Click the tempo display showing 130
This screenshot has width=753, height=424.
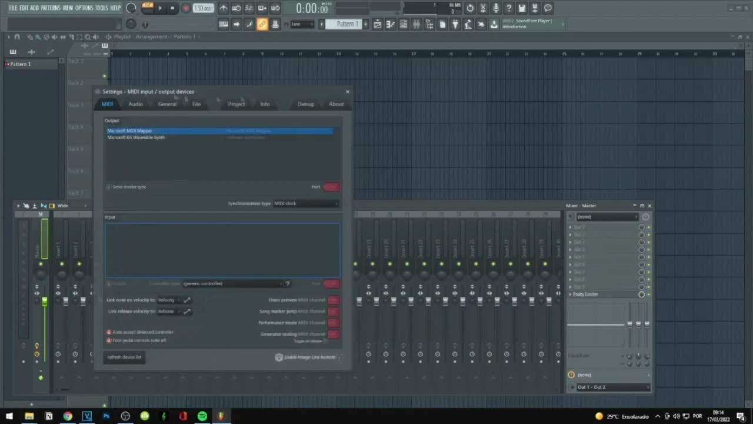point(203,8)
